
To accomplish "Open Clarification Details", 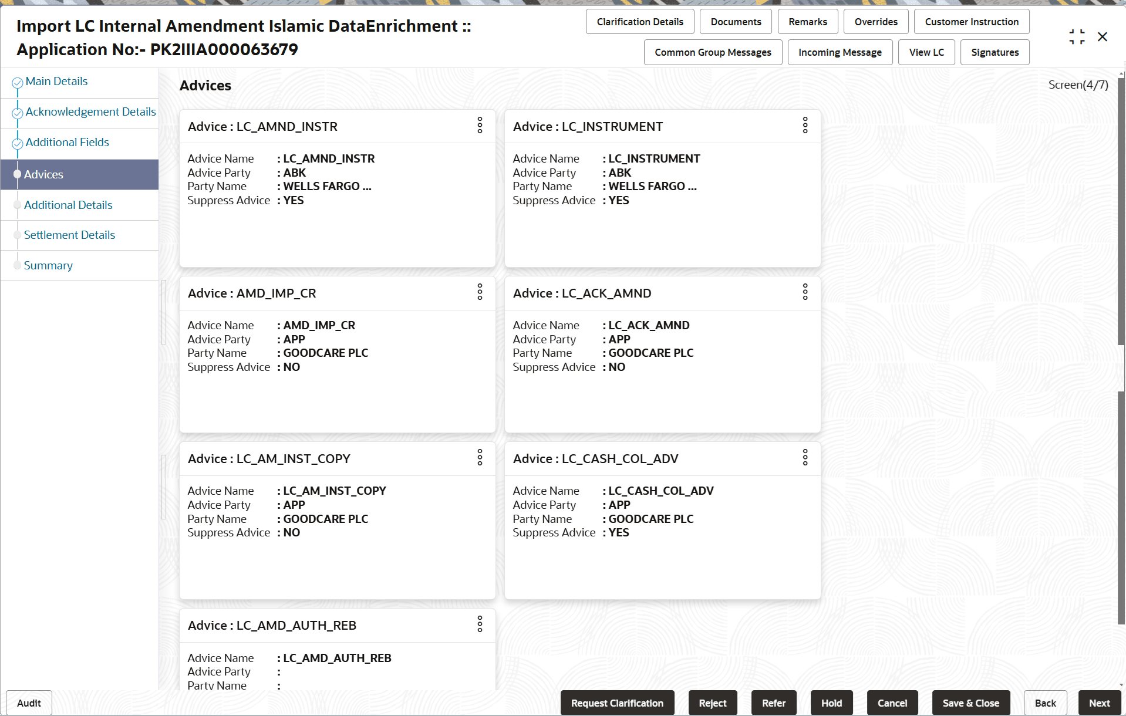I will pos(640,22).
